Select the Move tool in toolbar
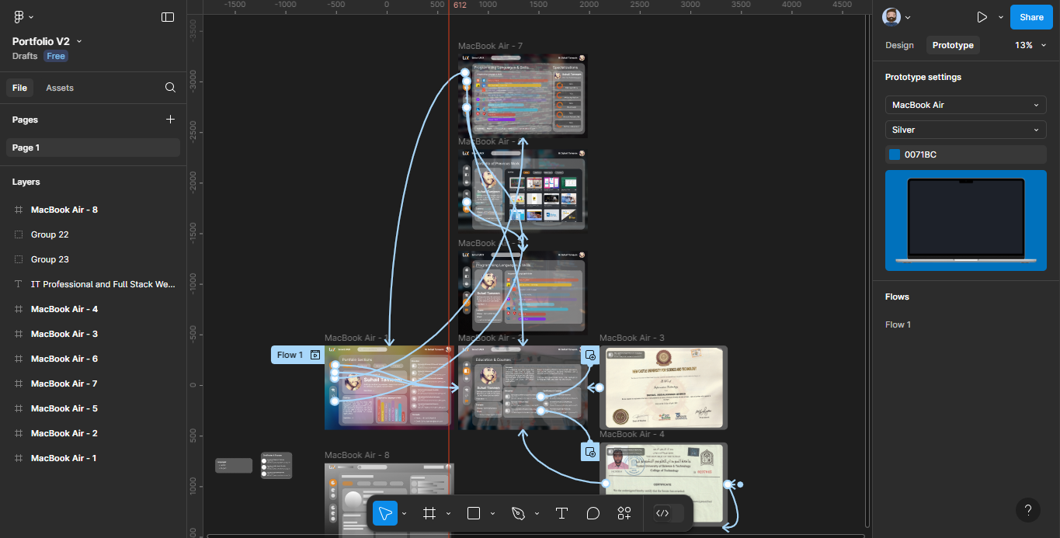Viewport: 1060px width, 538px height. tap(384, 513)
